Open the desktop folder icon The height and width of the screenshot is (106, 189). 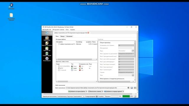[11, 17]
